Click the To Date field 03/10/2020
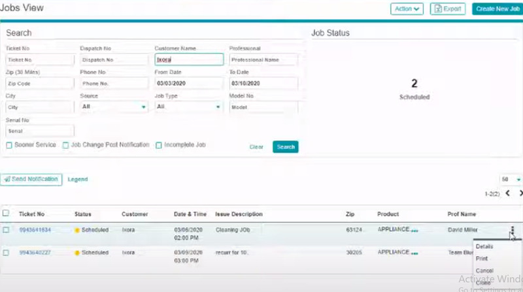523x292 pixels. [263, 84]
